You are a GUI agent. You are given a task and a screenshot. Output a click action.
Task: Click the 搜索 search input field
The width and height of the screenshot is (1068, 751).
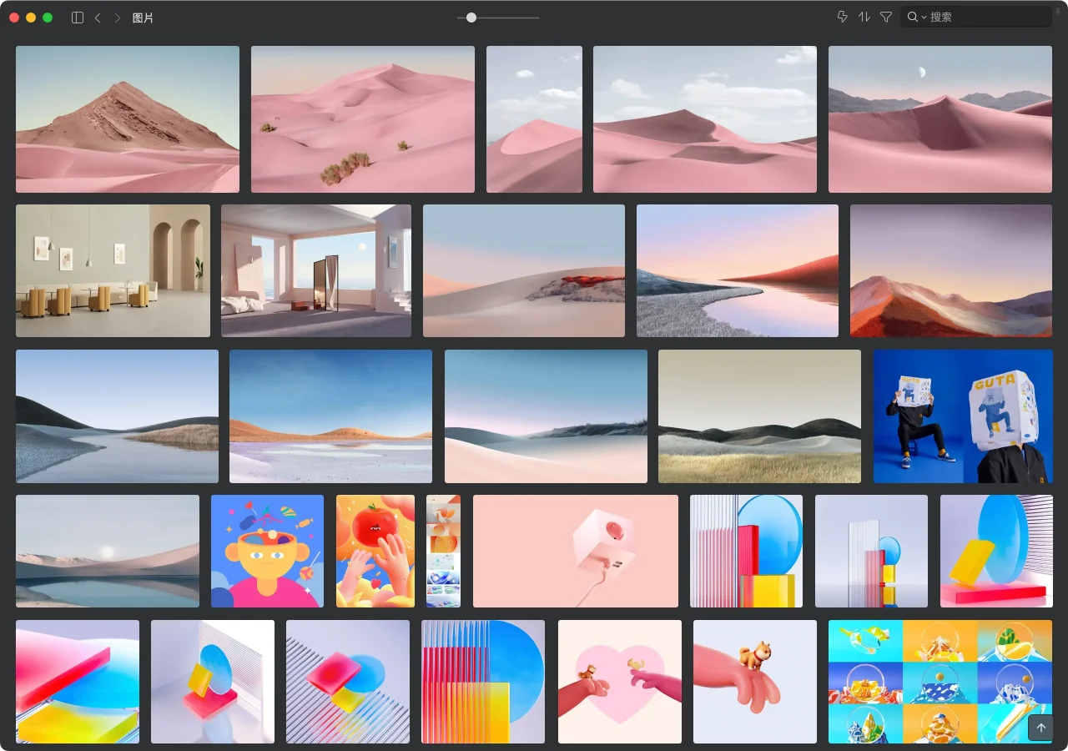[x=985, y=17]
